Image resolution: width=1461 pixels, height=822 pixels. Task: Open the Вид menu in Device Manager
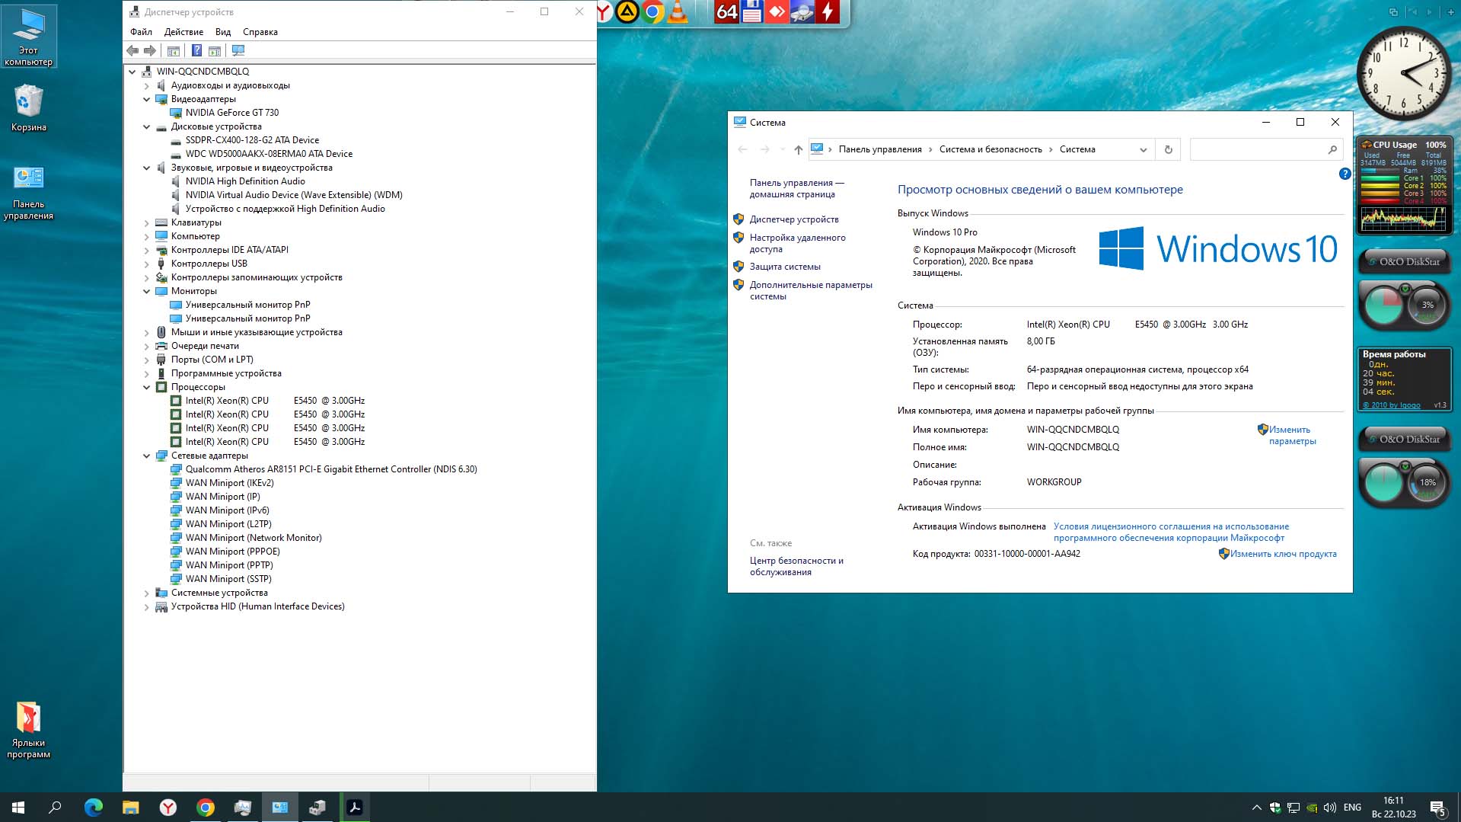click(222, 32)
